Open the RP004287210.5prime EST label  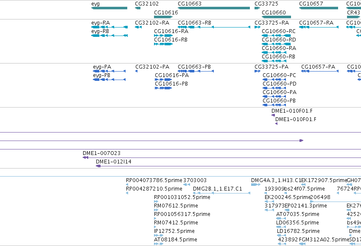154,189
